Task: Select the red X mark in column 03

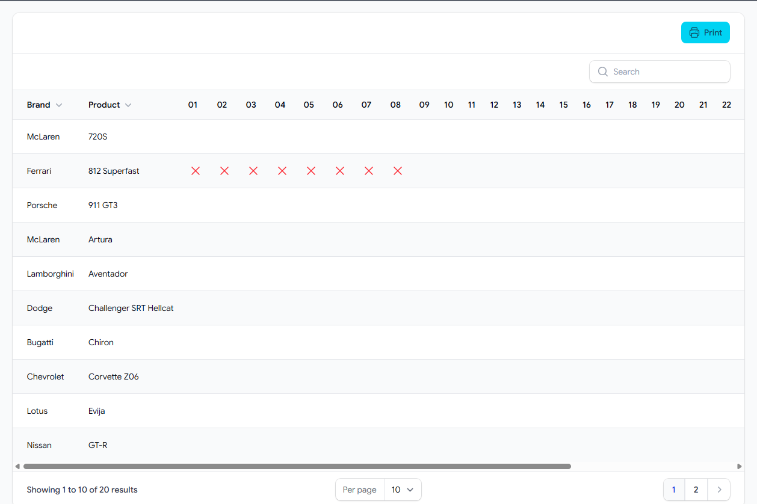Action: pos(253,171)
